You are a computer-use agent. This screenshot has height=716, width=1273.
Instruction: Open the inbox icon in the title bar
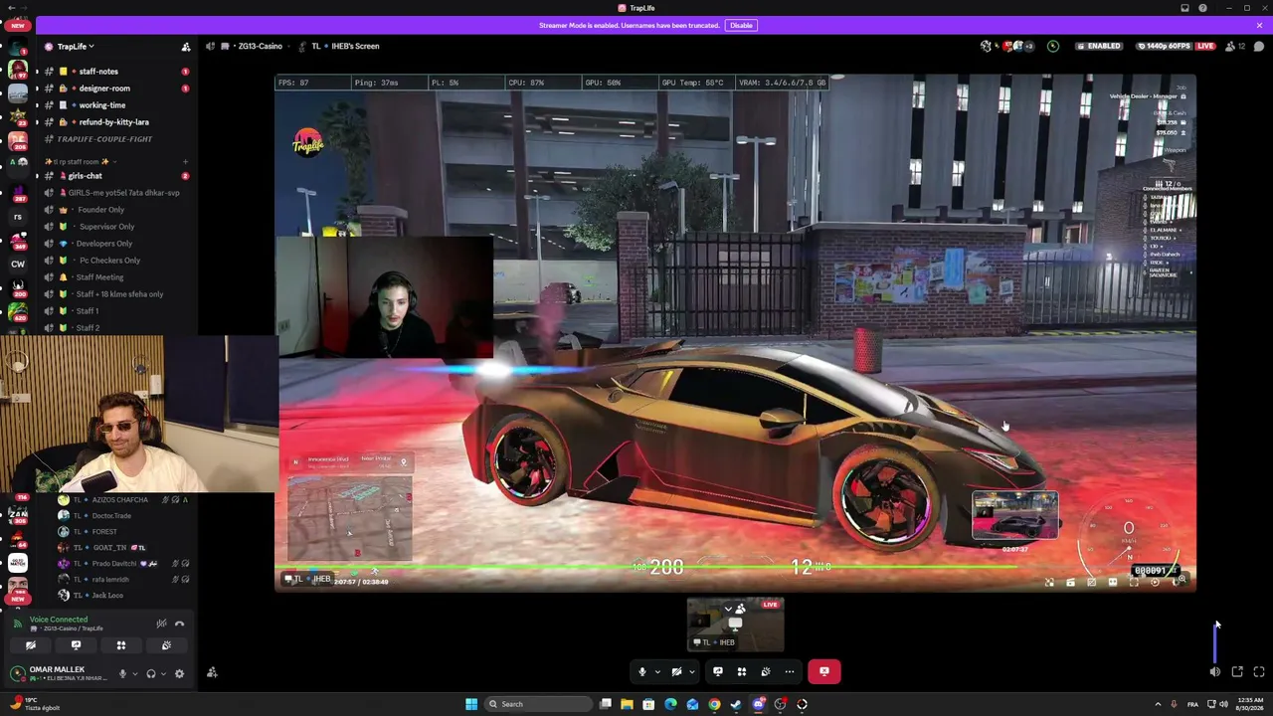tap(1184, 8)
